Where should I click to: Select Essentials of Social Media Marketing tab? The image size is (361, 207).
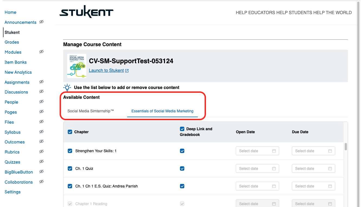pos(162,111)
